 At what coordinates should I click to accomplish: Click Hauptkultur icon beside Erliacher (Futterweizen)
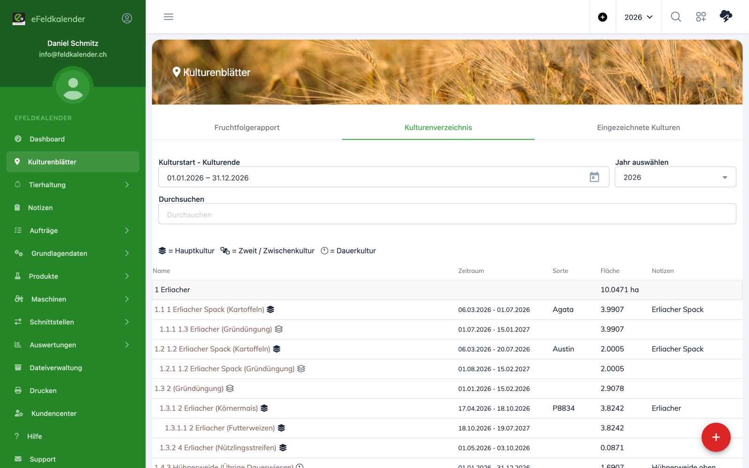[x=281, y=428]
